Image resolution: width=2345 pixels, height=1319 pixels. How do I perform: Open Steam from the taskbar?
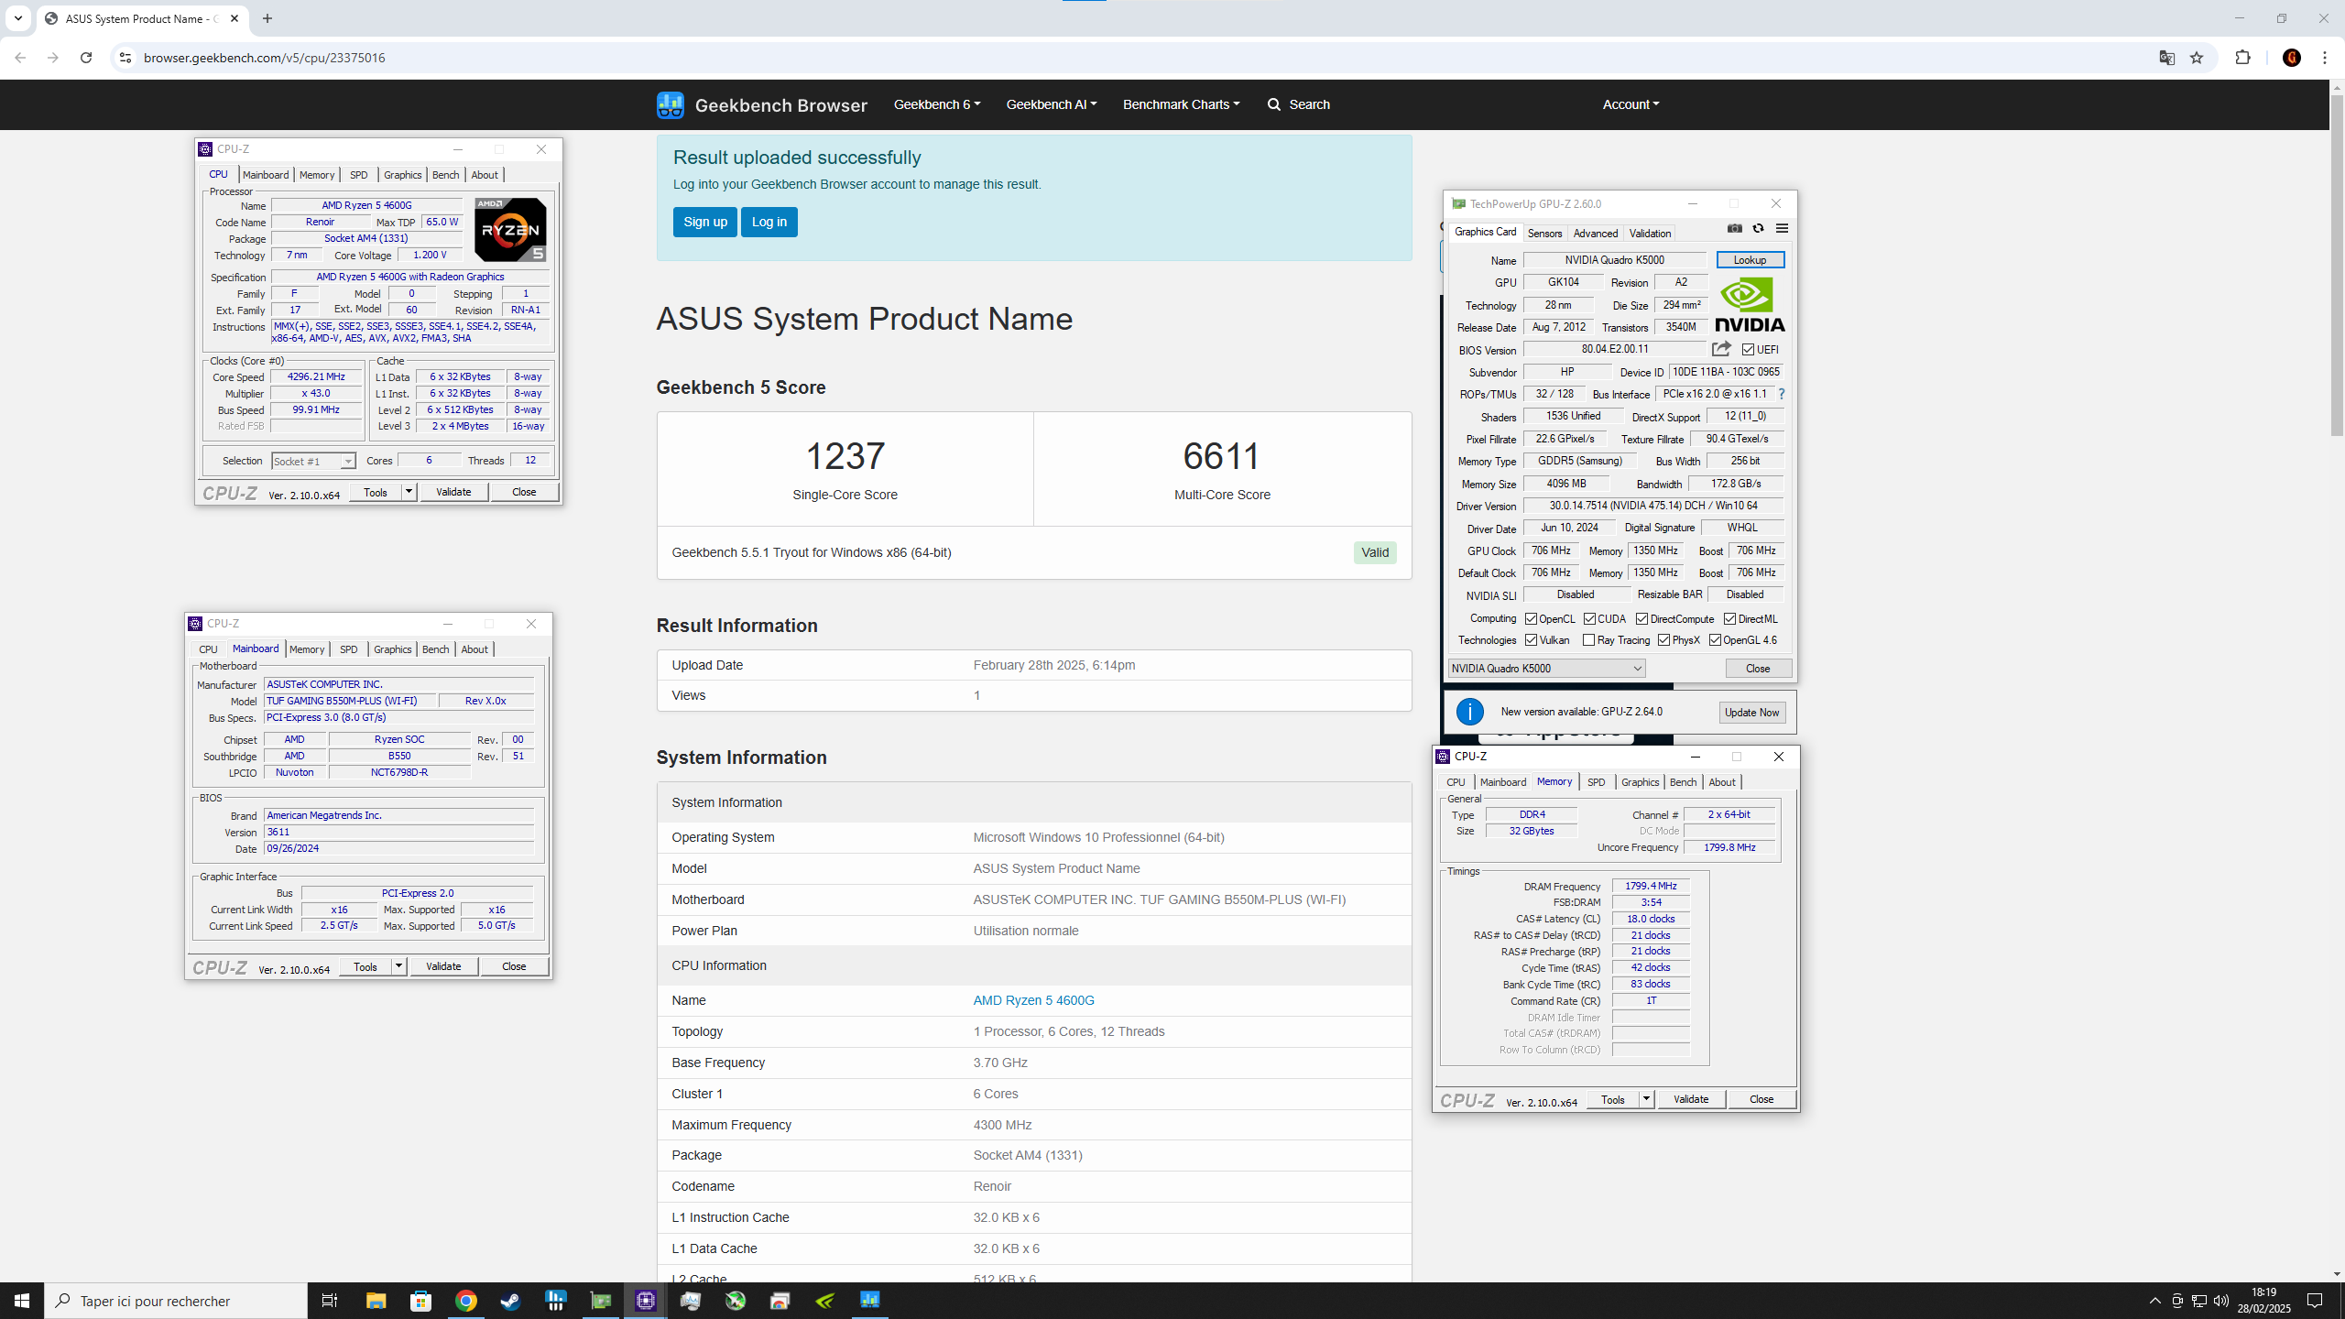(510, 1301)
